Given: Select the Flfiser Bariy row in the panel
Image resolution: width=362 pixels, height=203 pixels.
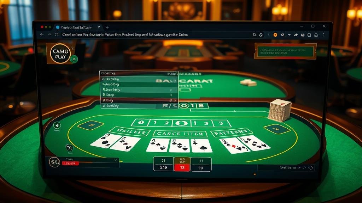Looking at the screenshot, I should (139, 90).
